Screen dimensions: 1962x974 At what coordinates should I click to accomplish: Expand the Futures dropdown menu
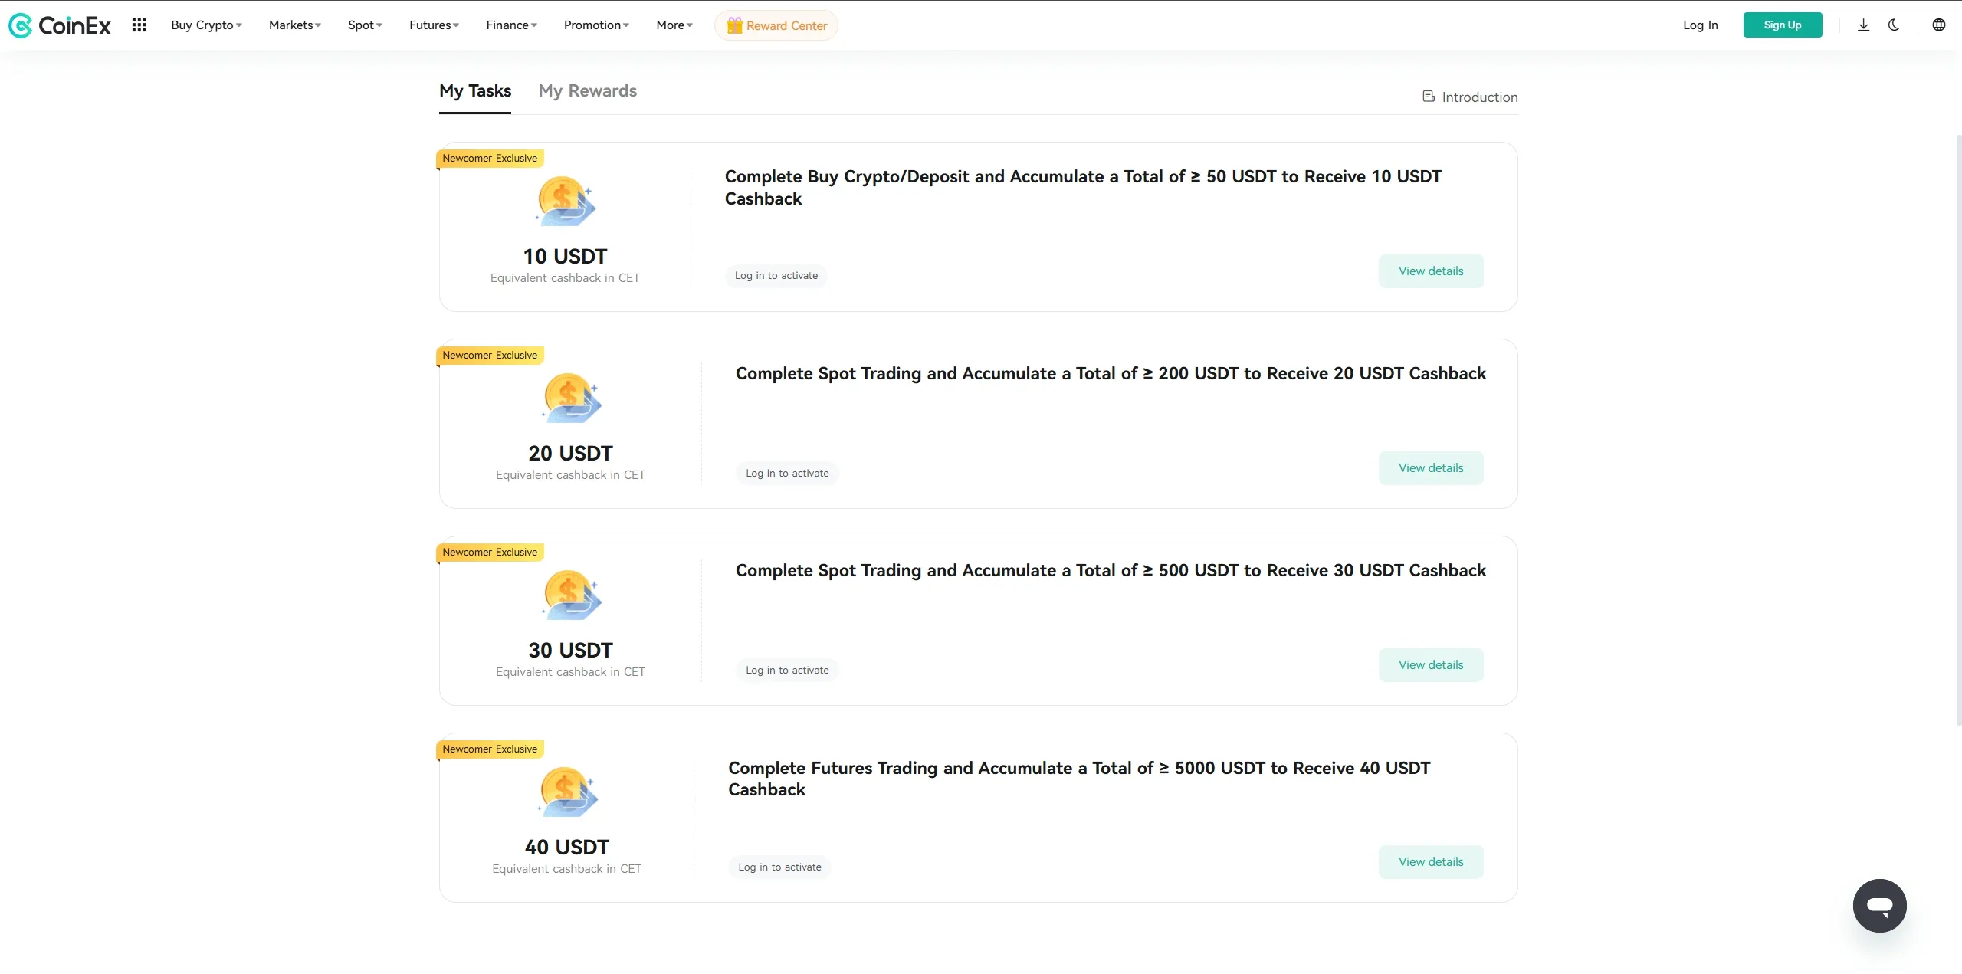[x=434, y=25]
